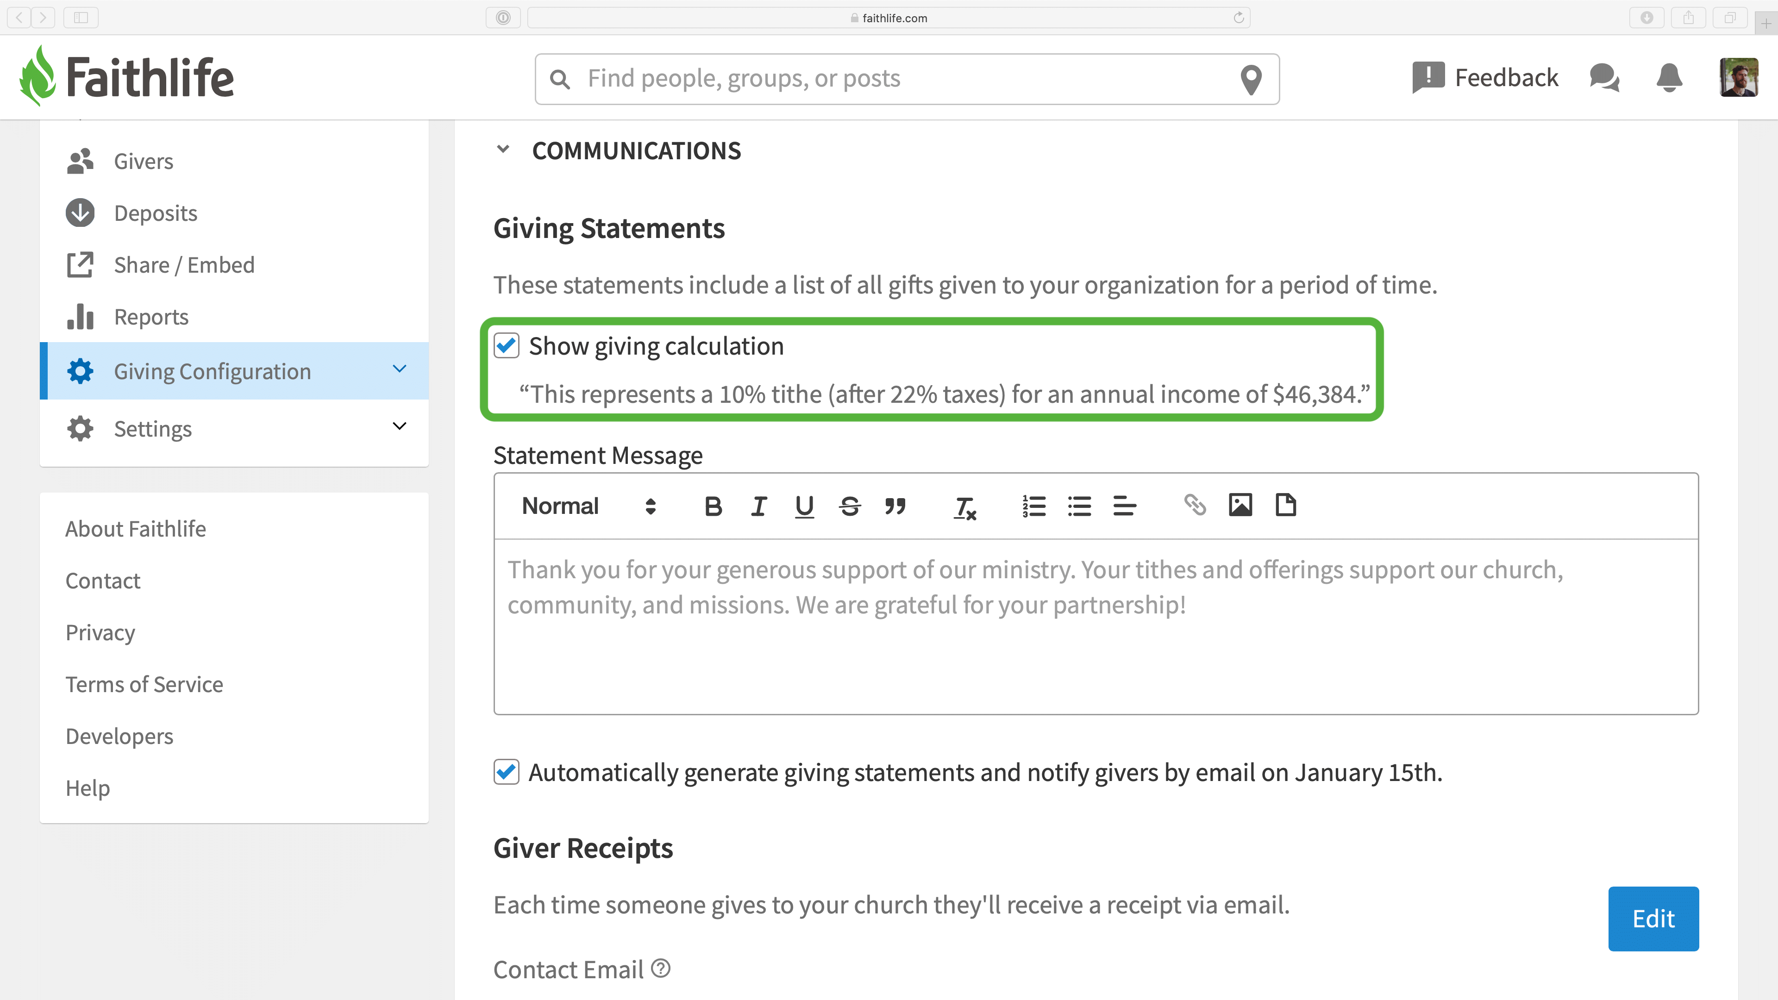
Task: Open messages chat icon
Action: tap(1604, 77)
